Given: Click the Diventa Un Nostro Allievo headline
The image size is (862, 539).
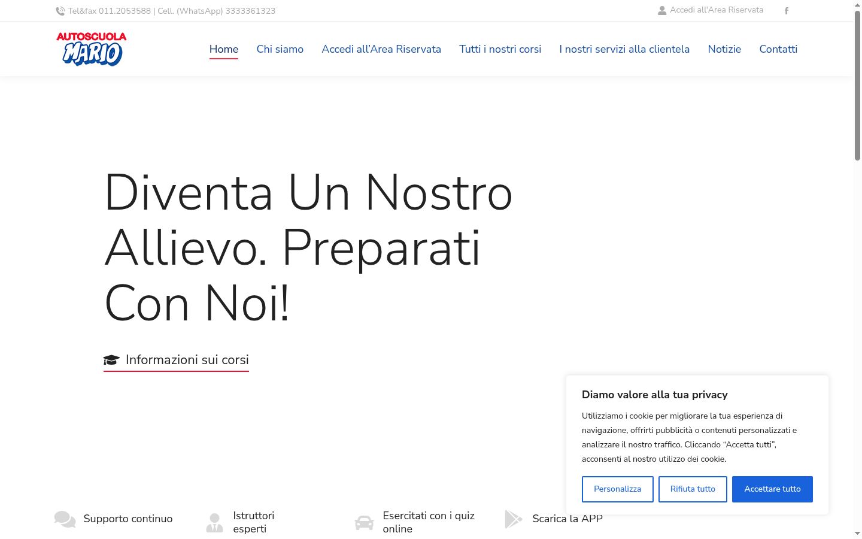Looking at the screenshot, I should (x=308, y=248).
